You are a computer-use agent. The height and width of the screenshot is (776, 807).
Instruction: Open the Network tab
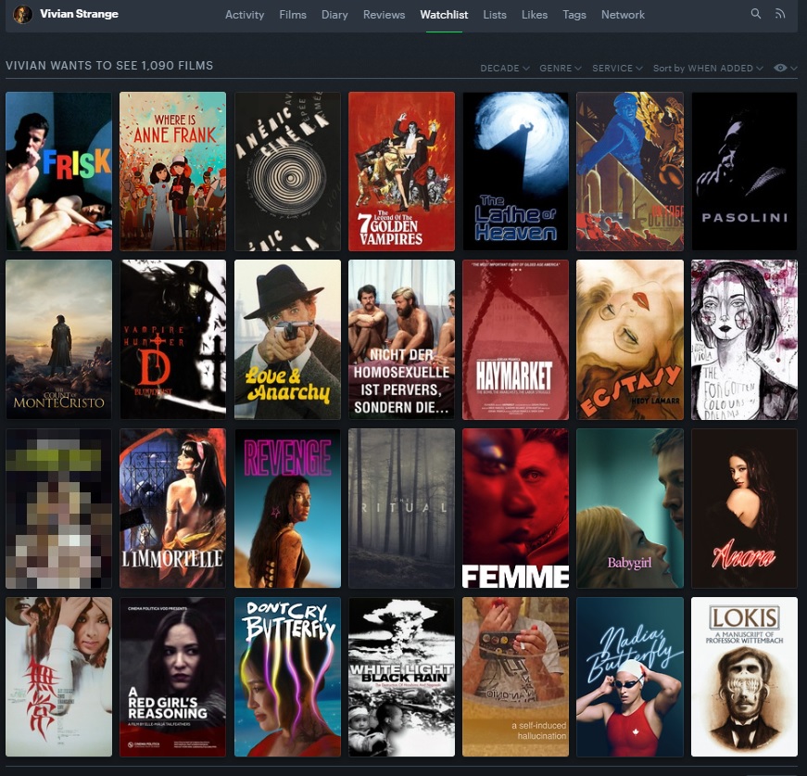pyautogui.click(x=623, y=15)
